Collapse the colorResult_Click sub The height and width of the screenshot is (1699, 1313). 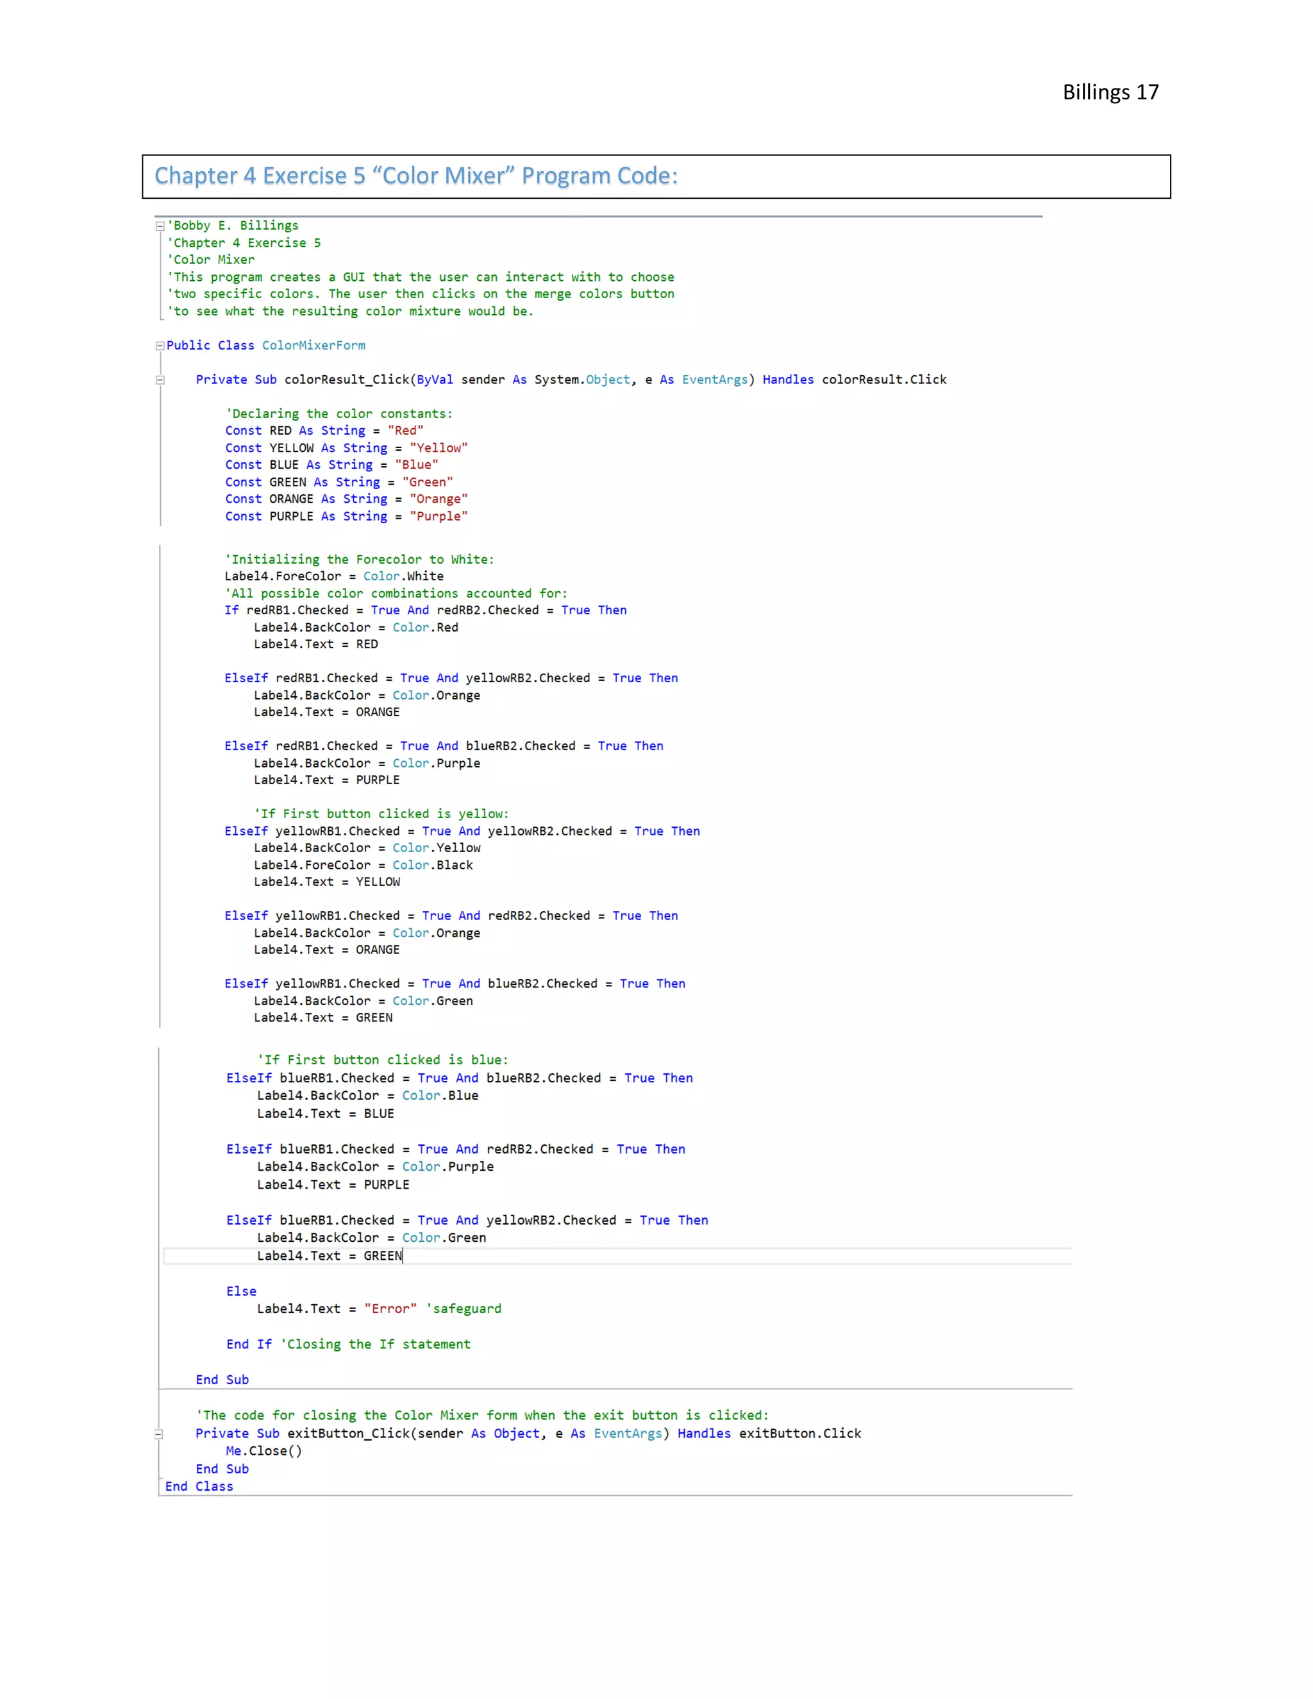pyautogui.click(x=160, y=380)
